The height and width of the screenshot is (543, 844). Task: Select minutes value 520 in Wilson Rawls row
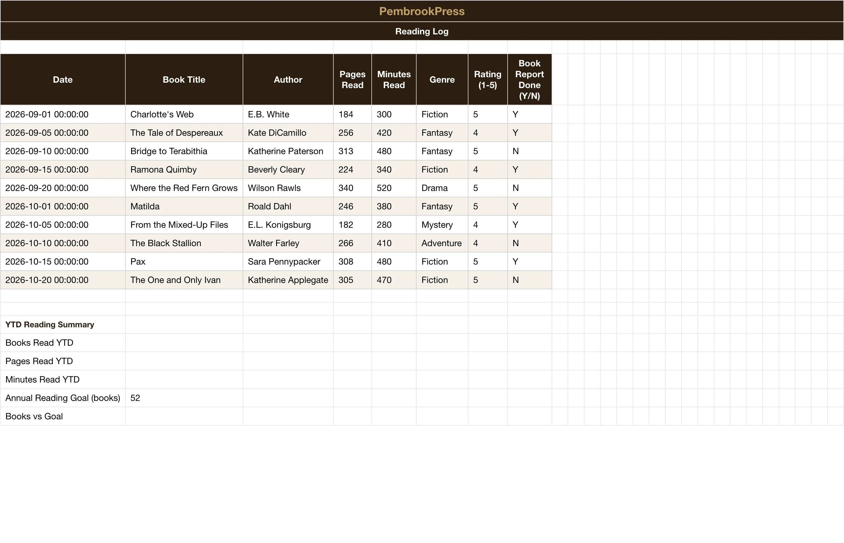coord(394,188)
